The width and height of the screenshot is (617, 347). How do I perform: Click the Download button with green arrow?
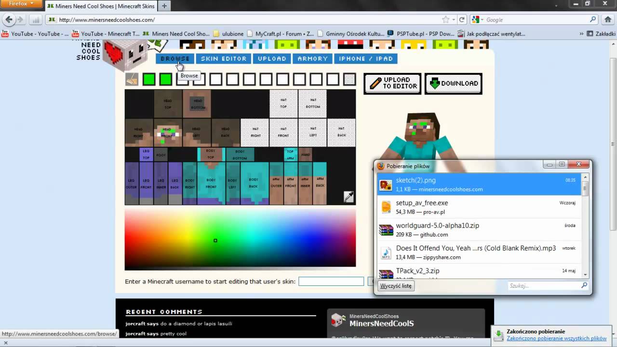(453, 83)
